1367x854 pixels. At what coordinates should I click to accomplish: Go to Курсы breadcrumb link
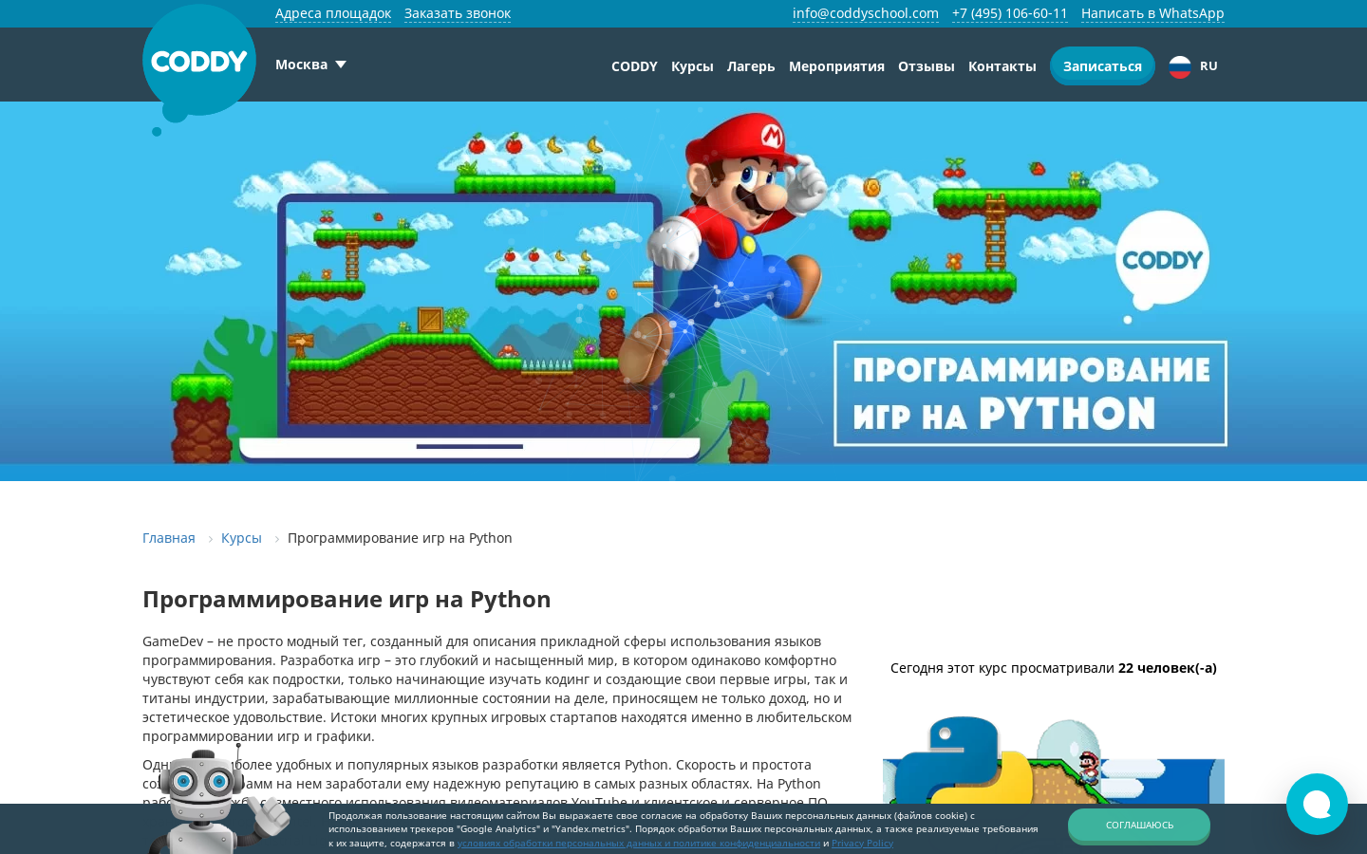click(x=241, y=538)
